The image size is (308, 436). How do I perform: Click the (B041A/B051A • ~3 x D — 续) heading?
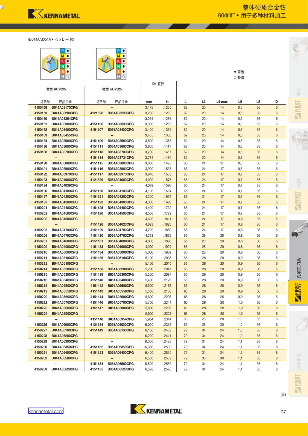pyautogui.click(x=51, y=39)
